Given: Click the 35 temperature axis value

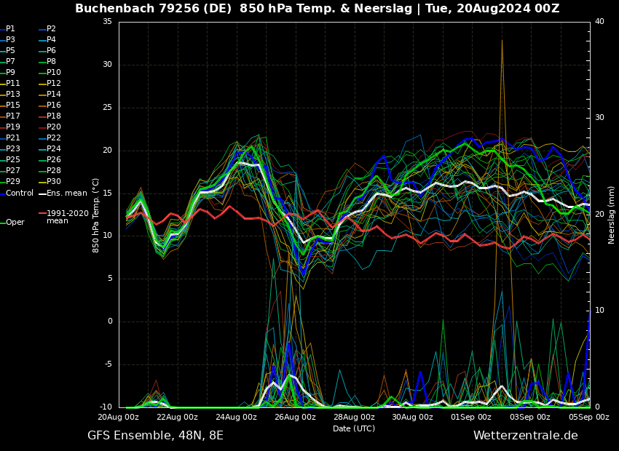Looking at the screenshot, I should point(107,21).
